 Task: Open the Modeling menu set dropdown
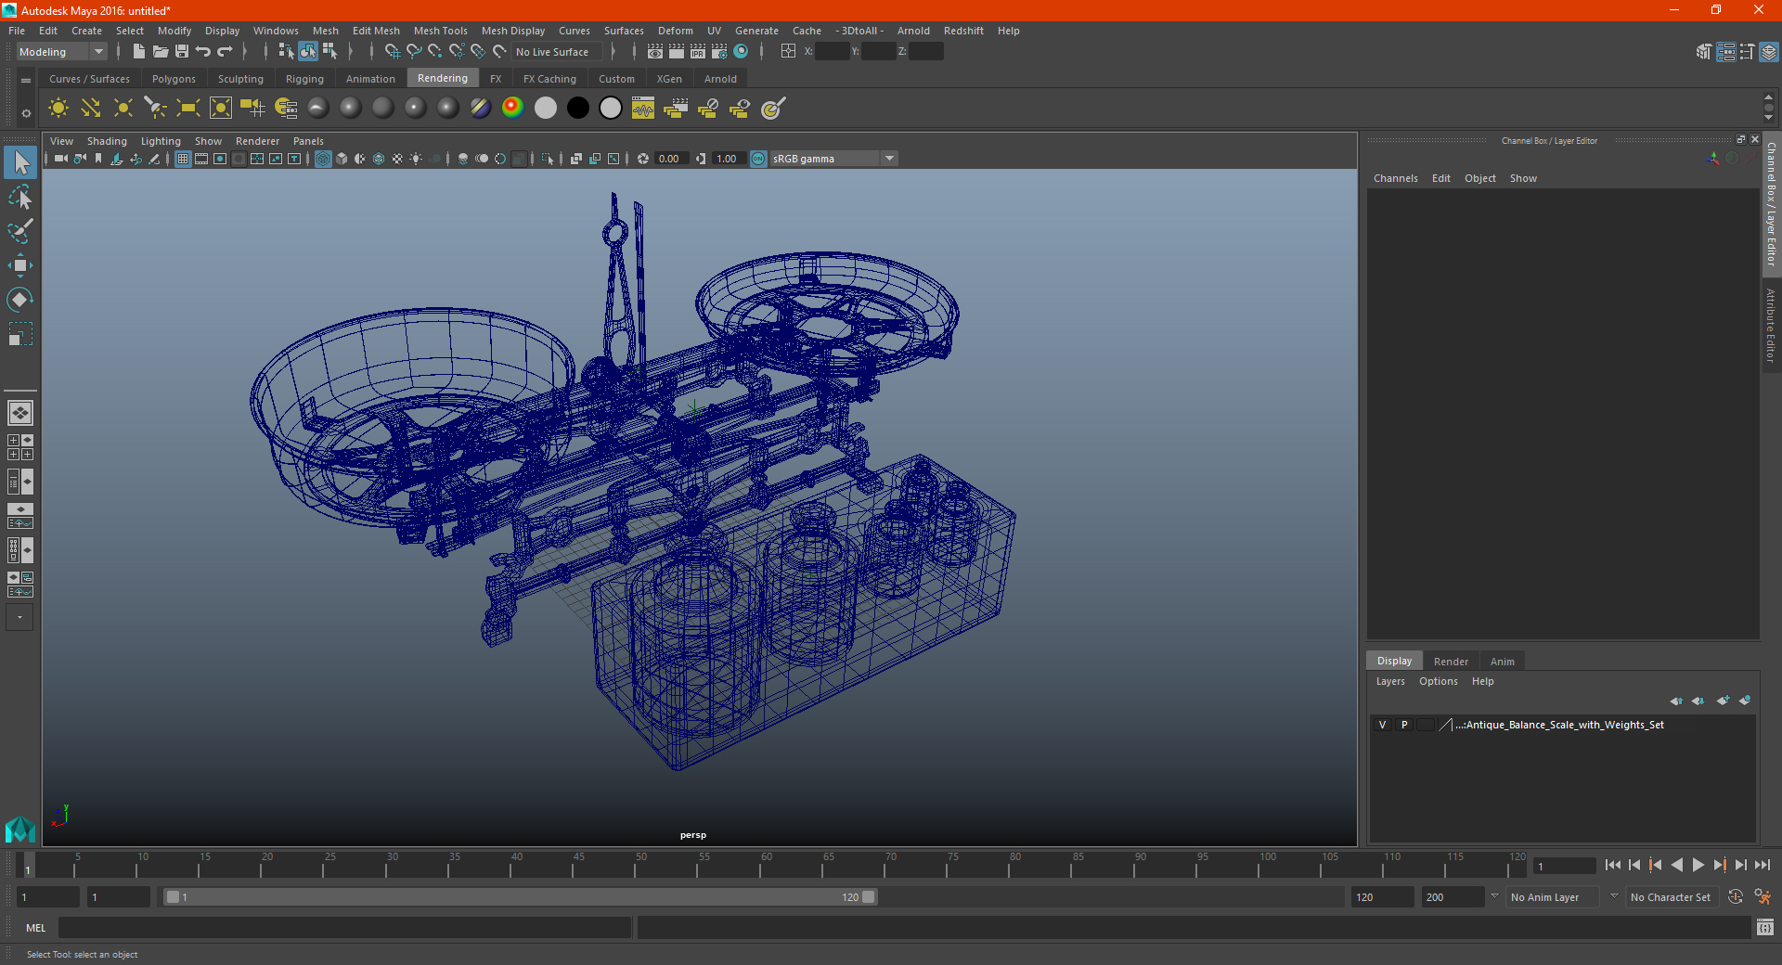pyautogui.click(x=61, y=52)
